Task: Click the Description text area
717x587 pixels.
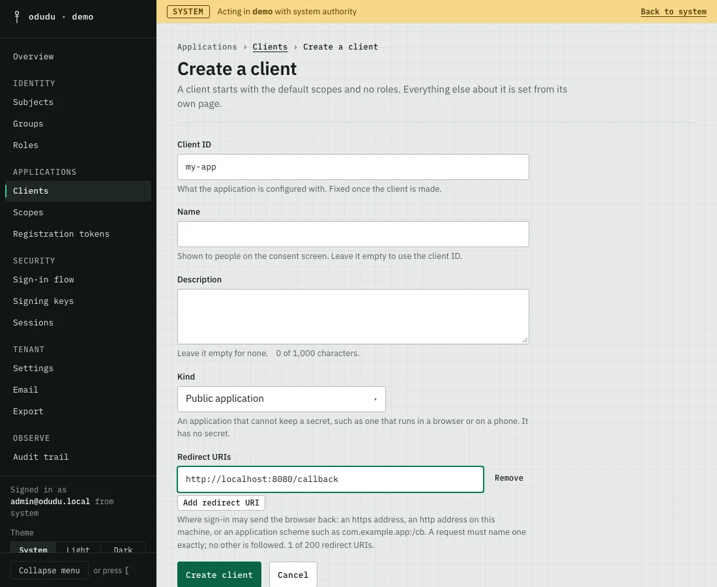Action: 353,316
